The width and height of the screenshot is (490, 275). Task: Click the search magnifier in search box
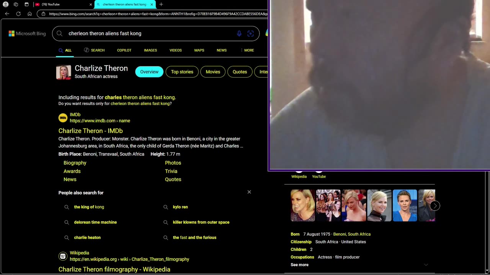pos(60,34)
